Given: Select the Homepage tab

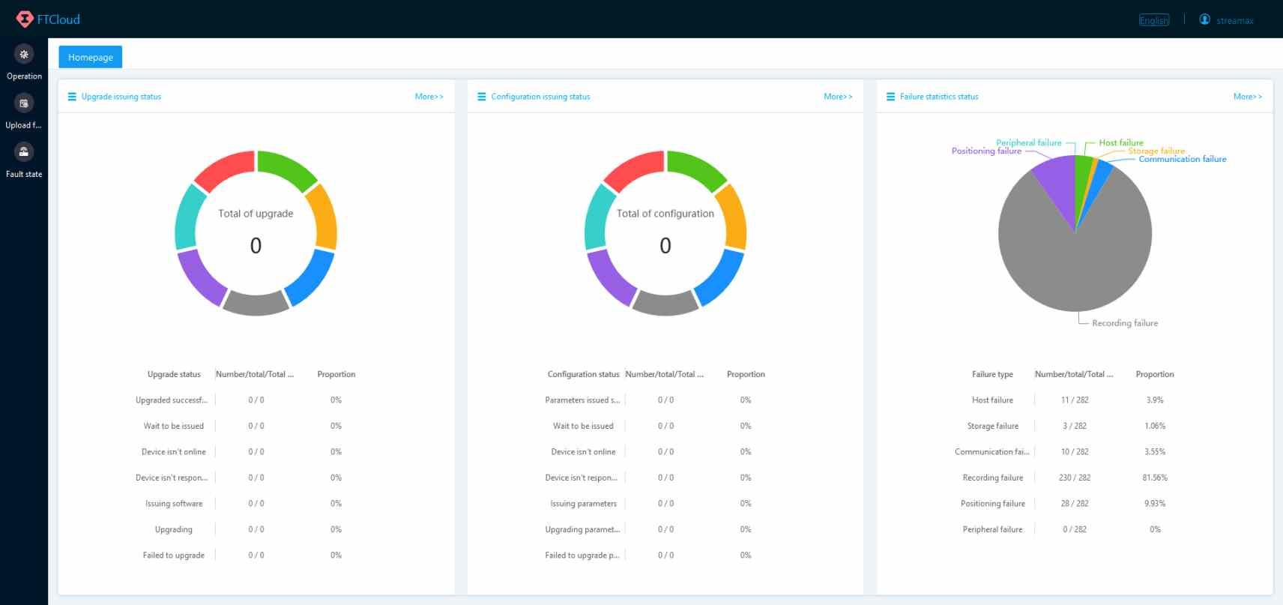Looking at the screenshot, I should pyautogui.click(x=90, y=57).
